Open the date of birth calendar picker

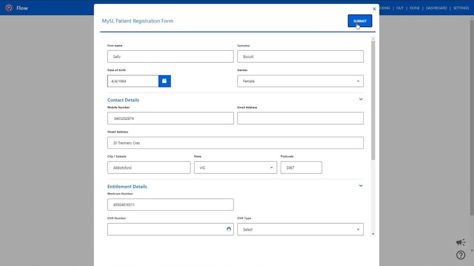(164, 81)
